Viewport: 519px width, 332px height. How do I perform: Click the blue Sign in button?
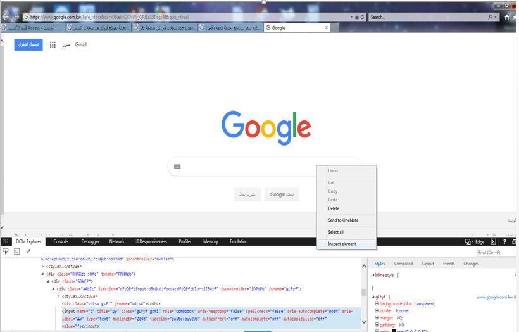28,44
